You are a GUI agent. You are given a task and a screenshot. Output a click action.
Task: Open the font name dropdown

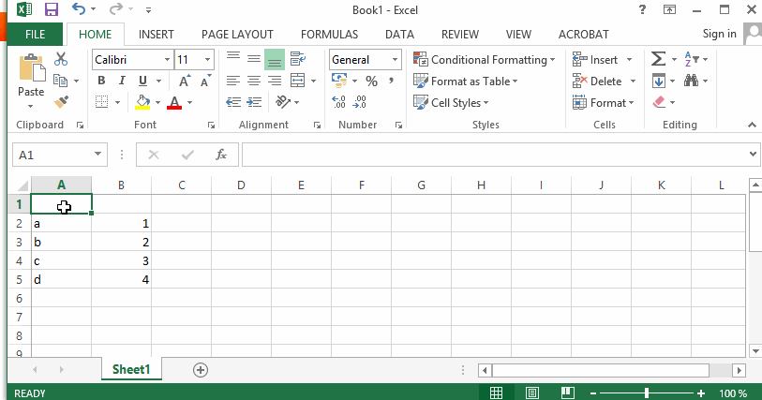tap(167, 60)
